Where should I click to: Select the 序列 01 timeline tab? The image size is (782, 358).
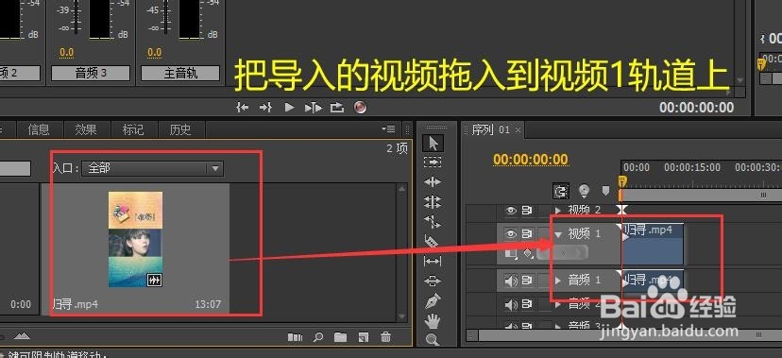[x=491, y=130]
